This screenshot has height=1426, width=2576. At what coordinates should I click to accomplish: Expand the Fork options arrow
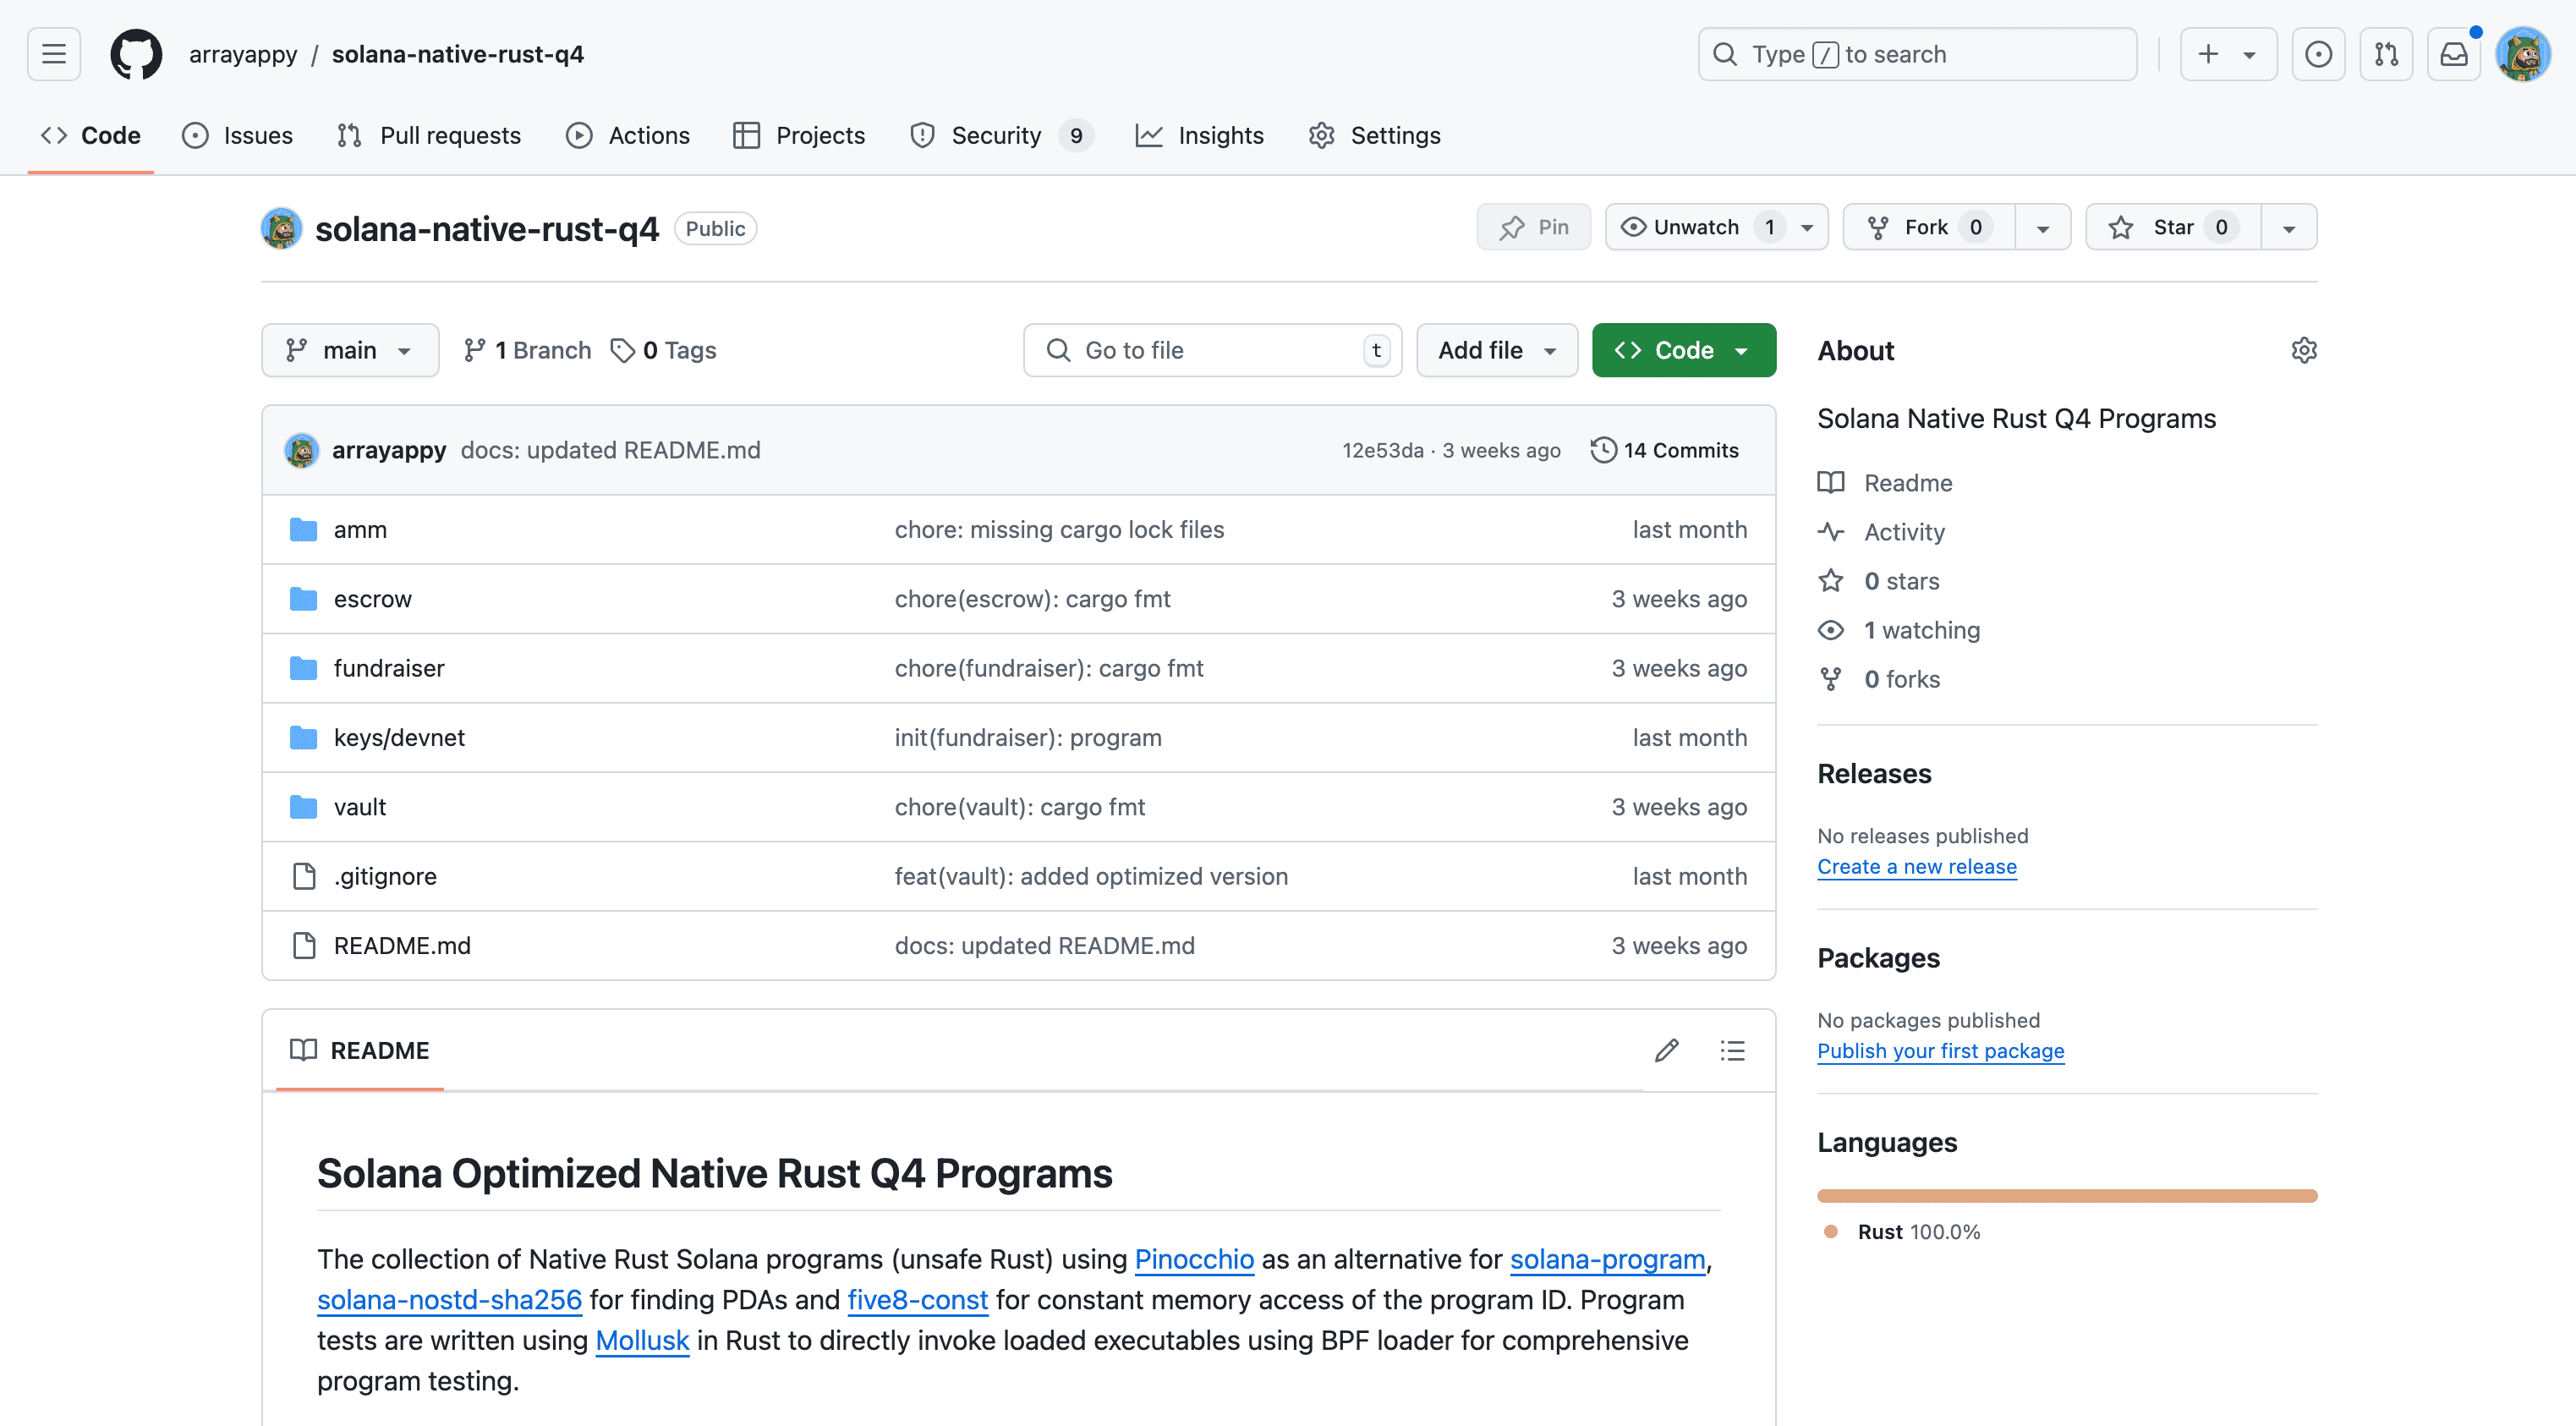click(2043, 228)
